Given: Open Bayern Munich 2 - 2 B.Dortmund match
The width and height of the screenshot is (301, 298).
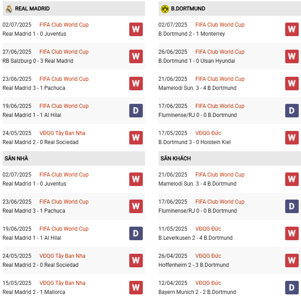Looking at the screenshot, I should [x=197, y=292].
